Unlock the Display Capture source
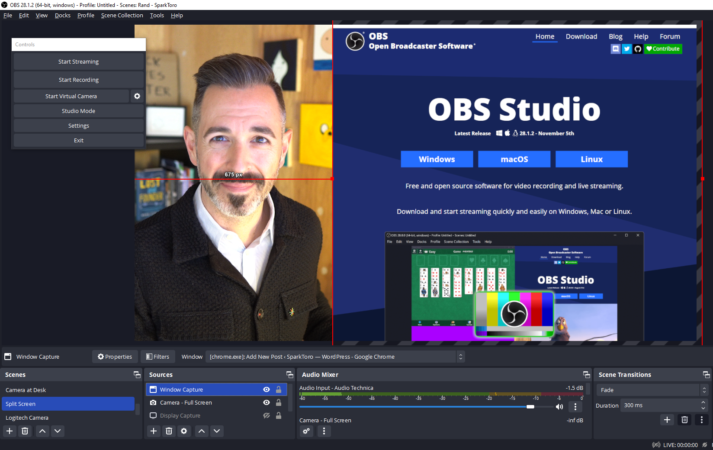This screenshot has height=450, width=713. pyautogui.click(x=279, y=415)
